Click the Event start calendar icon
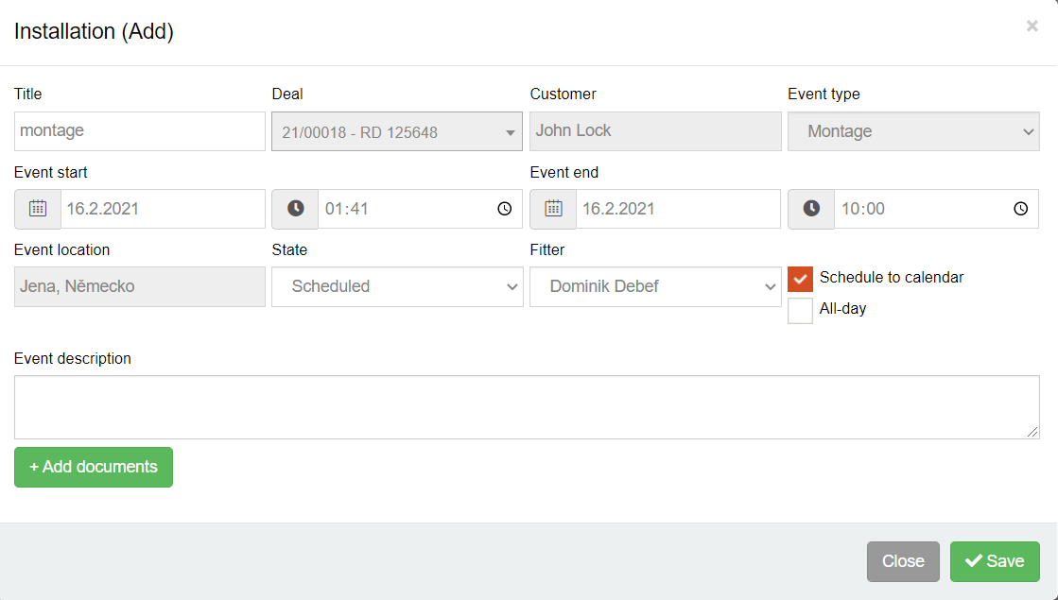This screenshot has width=1058, height=600. tap(38, 209)
